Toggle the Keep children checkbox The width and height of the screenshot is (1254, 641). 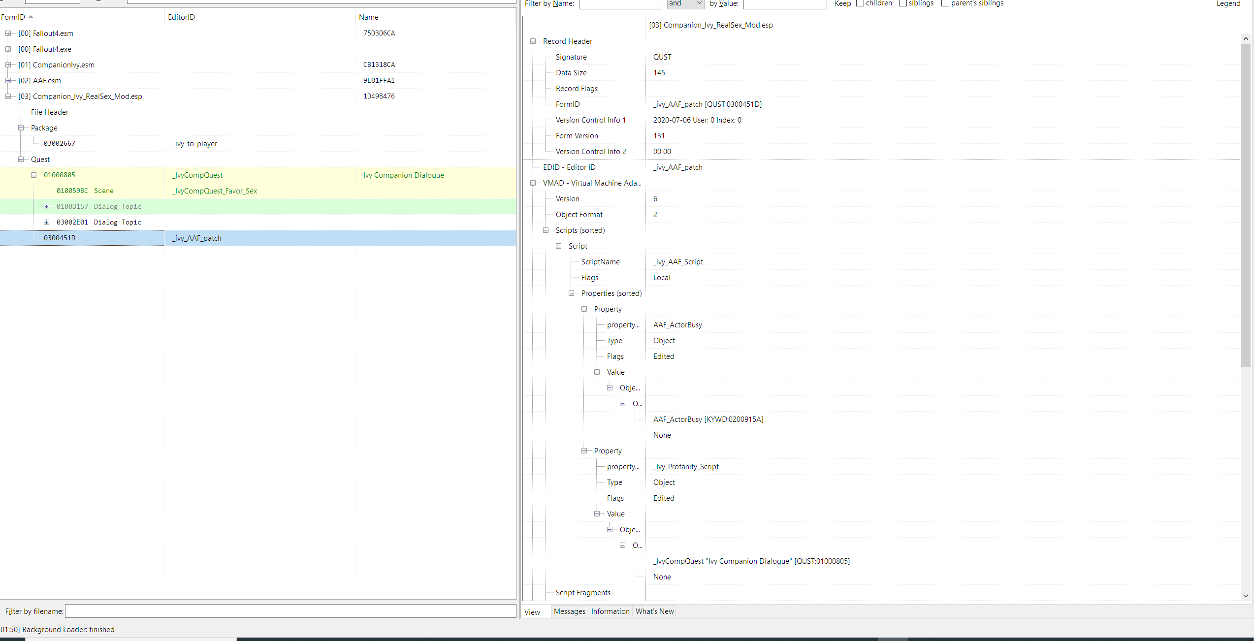(x=860, y=3)
